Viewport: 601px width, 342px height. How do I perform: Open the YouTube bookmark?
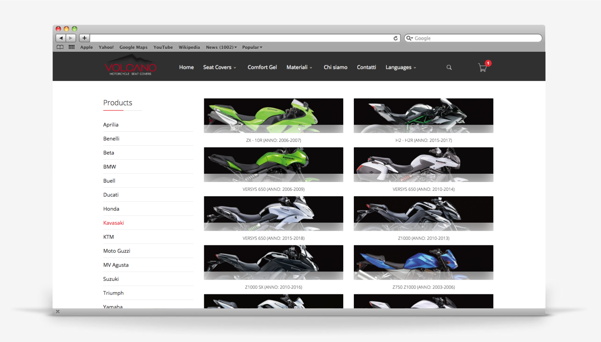pos(163,47)
